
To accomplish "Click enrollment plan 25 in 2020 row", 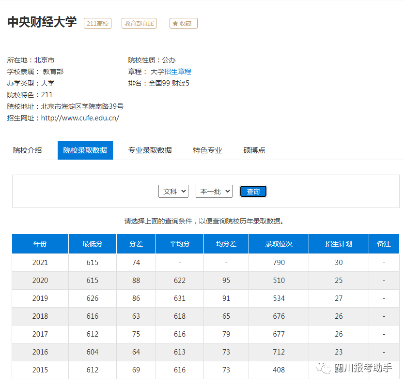I will (339, 281).
